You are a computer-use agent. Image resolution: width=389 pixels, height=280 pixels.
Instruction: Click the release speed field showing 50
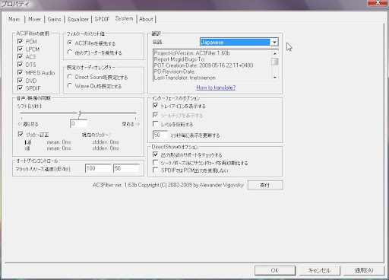[x=126, y=168]
